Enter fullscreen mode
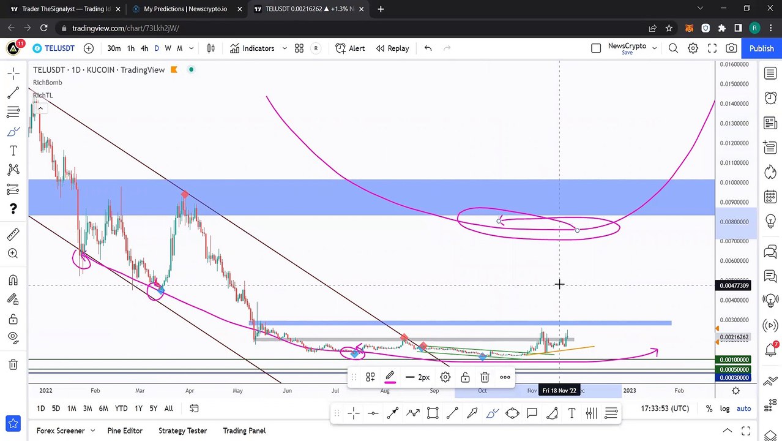Image resolution: width=782 pixels, height=441 pixels. click(x=712, y=48)
